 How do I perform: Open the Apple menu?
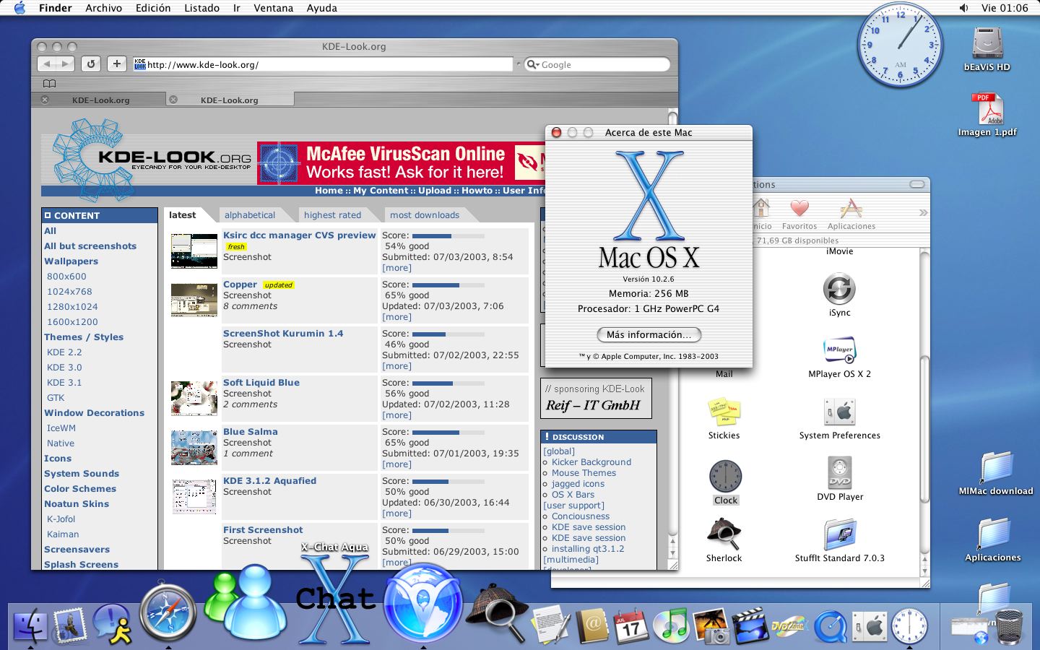coord(19,8)
